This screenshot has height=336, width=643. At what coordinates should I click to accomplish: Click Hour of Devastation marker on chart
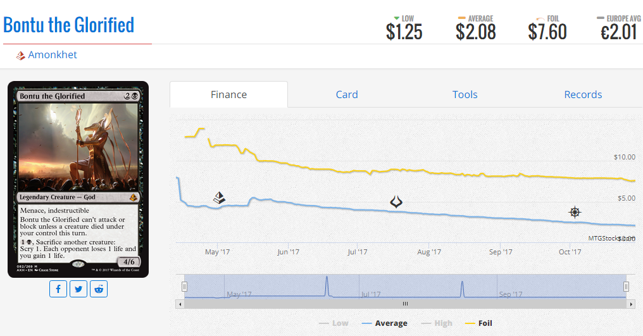coord(396,202)
